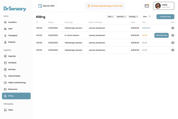
Task: Click the Patients sidebar icon
Action: tap(5, 42)
